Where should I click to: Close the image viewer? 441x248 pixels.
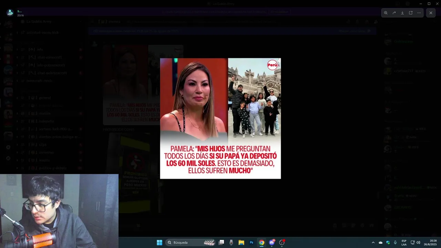click(x=431, y=13)
